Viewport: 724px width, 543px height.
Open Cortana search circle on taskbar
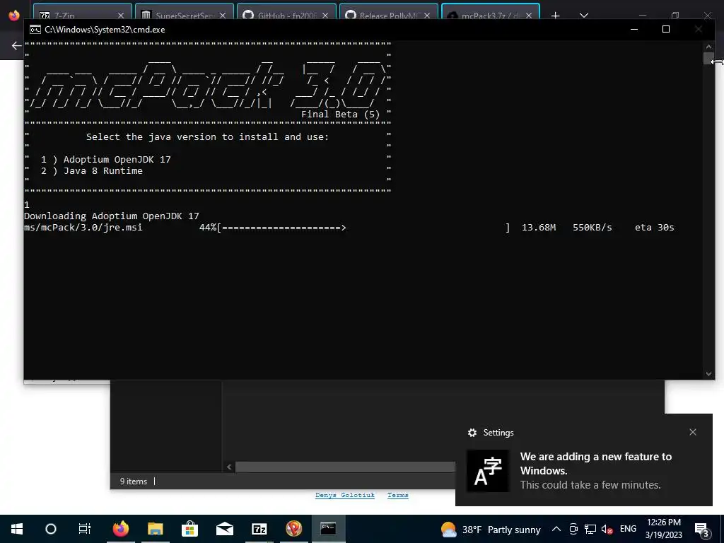click(x=51, y=529)
